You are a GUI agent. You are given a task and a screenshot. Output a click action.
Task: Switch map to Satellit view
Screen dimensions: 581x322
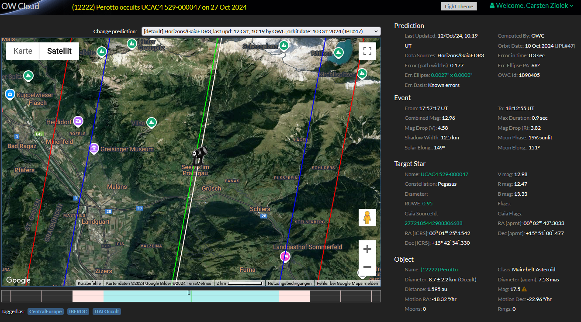tap(59, 51)
